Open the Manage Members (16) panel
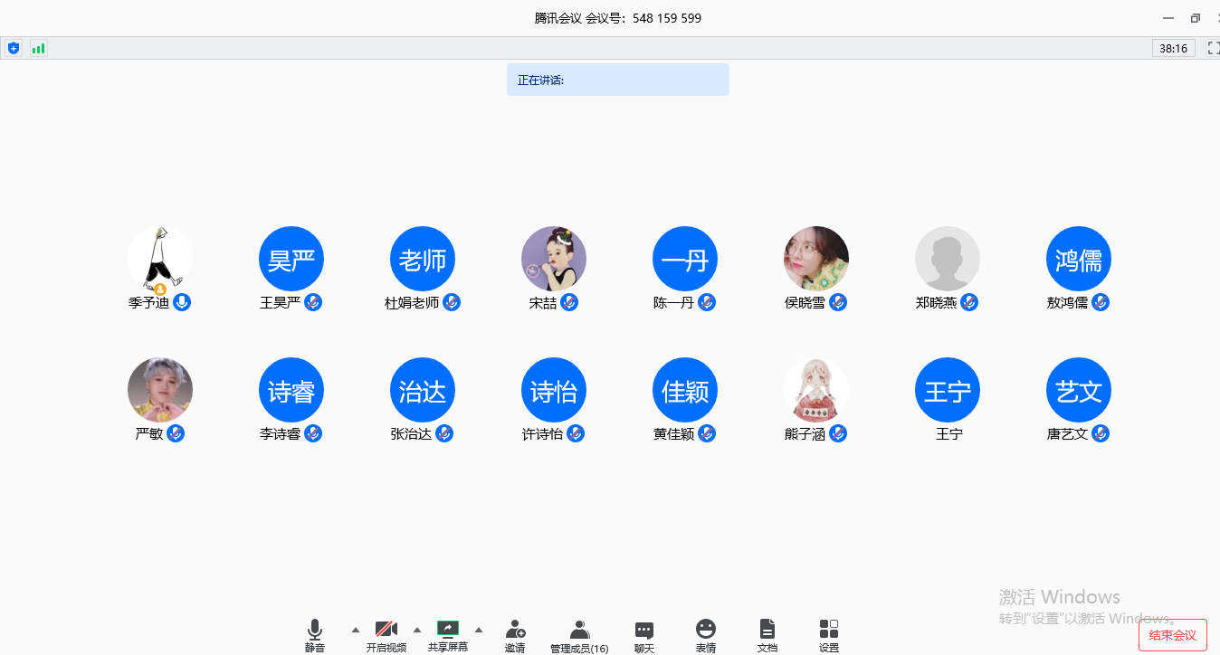The image size is (1220, 655). click(x=579, y=634)
